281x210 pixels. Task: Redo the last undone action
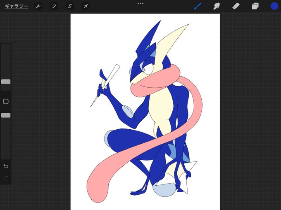point(6,178)
